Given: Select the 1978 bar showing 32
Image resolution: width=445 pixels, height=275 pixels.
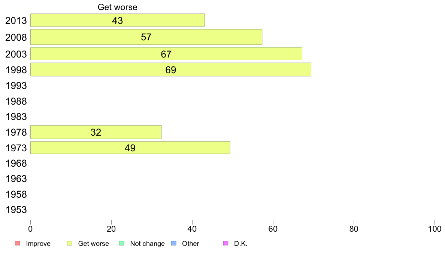Looking at the screenshot, I should (x=96, y=132).
